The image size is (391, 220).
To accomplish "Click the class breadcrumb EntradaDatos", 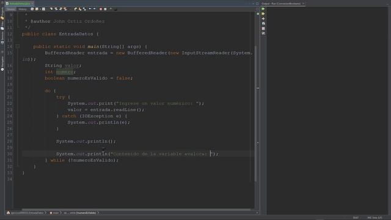I will coord(27,213).
